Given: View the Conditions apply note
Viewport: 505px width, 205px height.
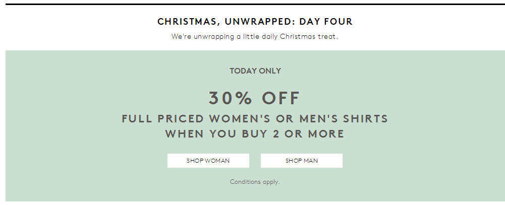Looking at the screenshot, I should [x=255, y=182].
